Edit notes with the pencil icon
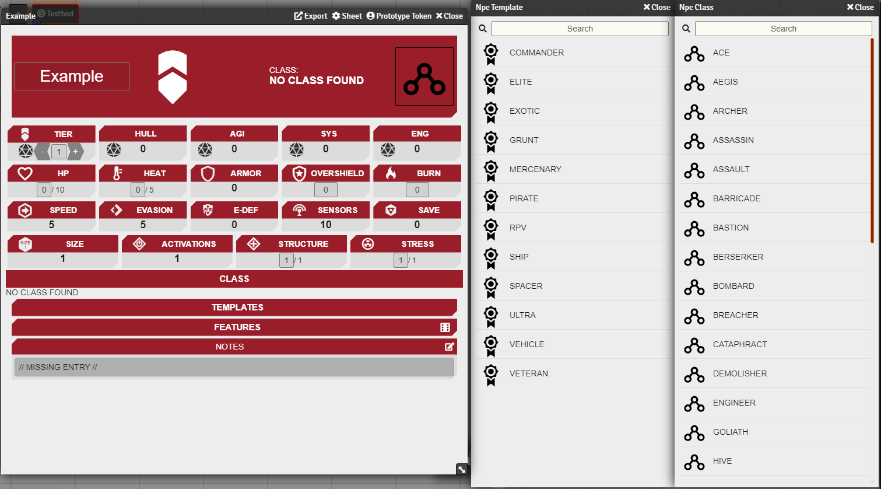Image resolution: width=881 pixels, height=489 pixels. point(450,347)
